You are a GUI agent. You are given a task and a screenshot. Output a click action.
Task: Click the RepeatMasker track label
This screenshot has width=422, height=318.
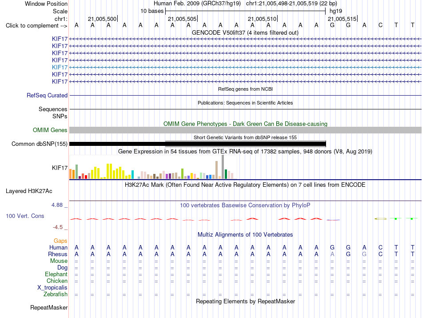click(x=49, y=307)
